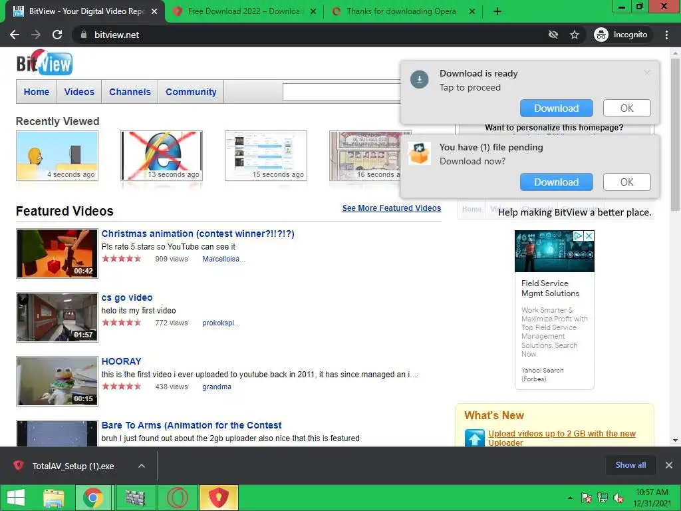Close the Free Download 2022 tab
681x511 pixels.
click(x=313, y=11)
